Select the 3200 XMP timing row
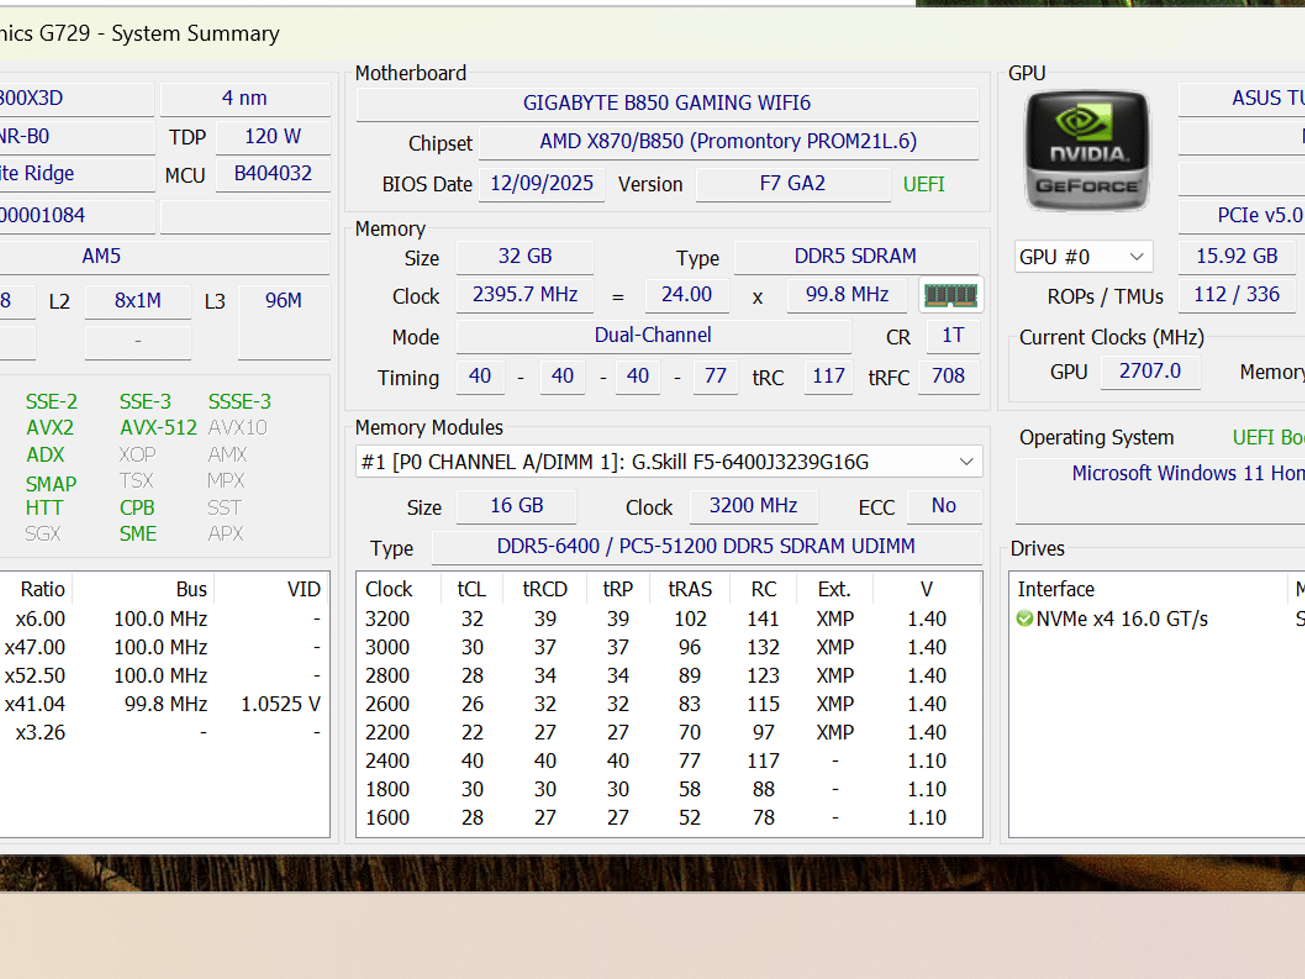1305x979 pixels. 668,619
